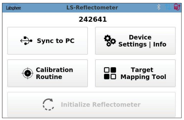Click the Bluetooth status icon
The height and width of the screenshot is (120, 184).
(159, 7)
